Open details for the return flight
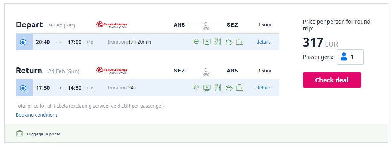 (x=264, y=87)
